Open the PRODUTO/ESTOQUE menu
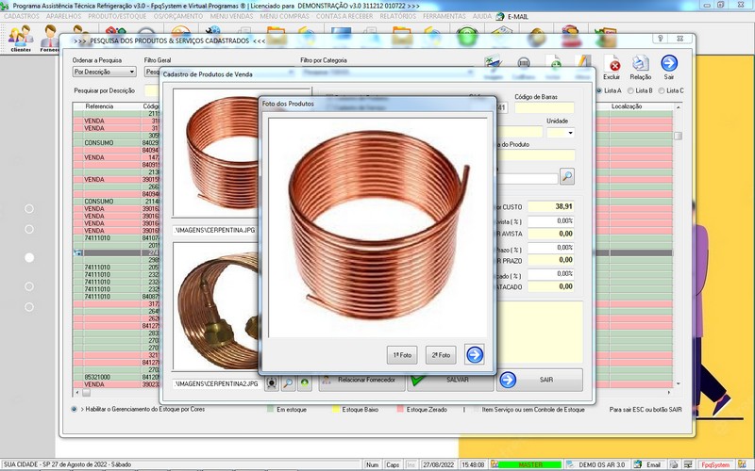This screenshot has width=755, height=471. tap(117, 16)
